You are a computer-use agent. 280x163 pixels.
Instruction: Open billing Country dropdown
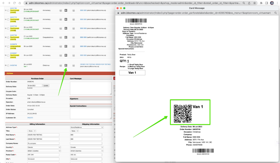[x=44, y=147]
